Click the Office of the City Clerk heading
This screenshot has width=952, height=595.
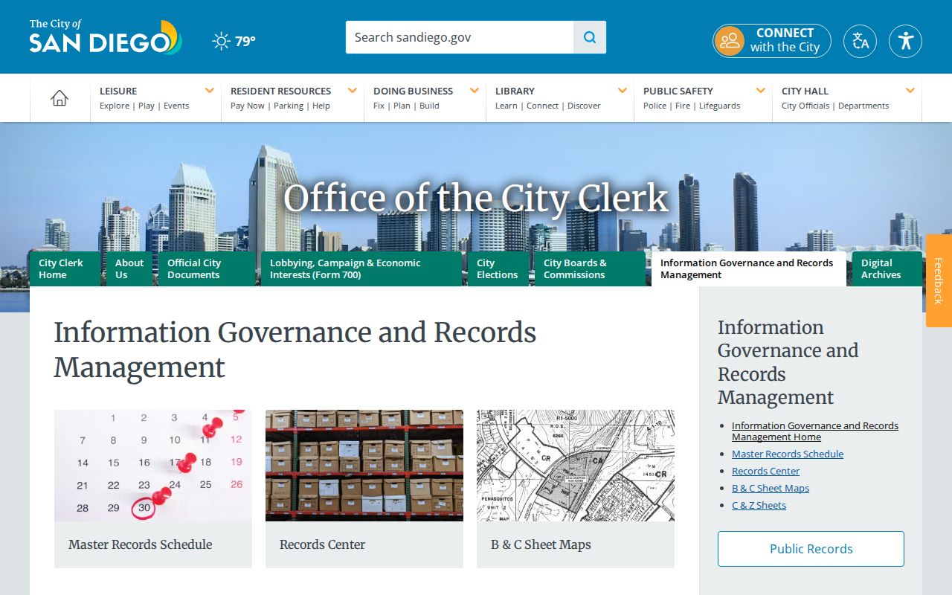coord(476,198)
